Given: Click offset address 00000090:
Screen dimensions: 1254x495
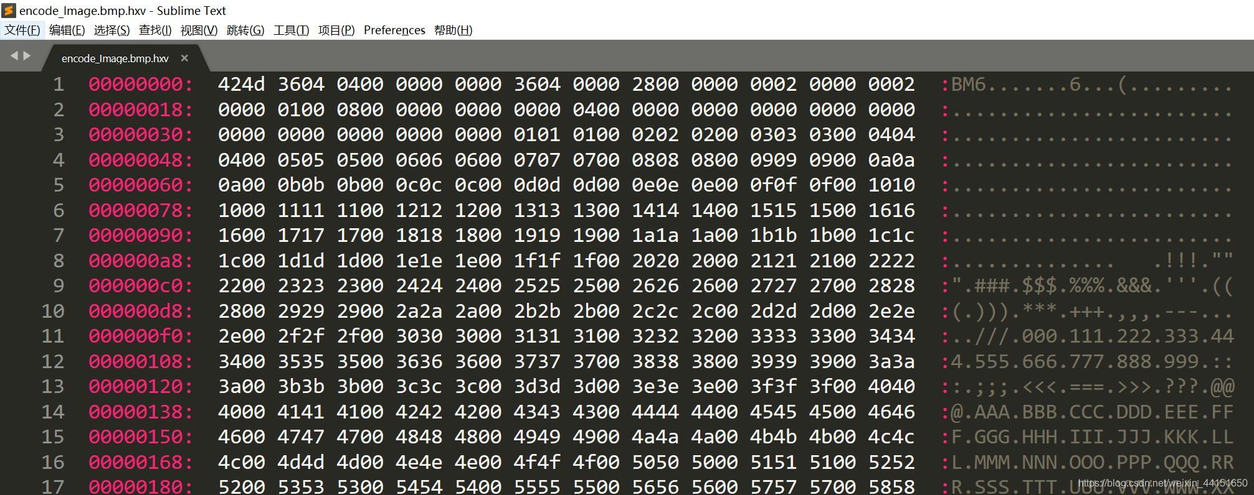Looking at the screenshot, I should click(141, 235).
